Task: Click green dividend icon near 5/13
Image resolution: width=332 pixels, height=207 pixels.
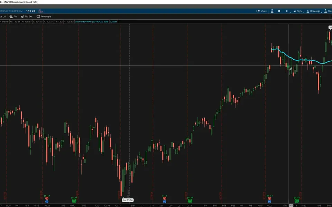Action: 297,201
